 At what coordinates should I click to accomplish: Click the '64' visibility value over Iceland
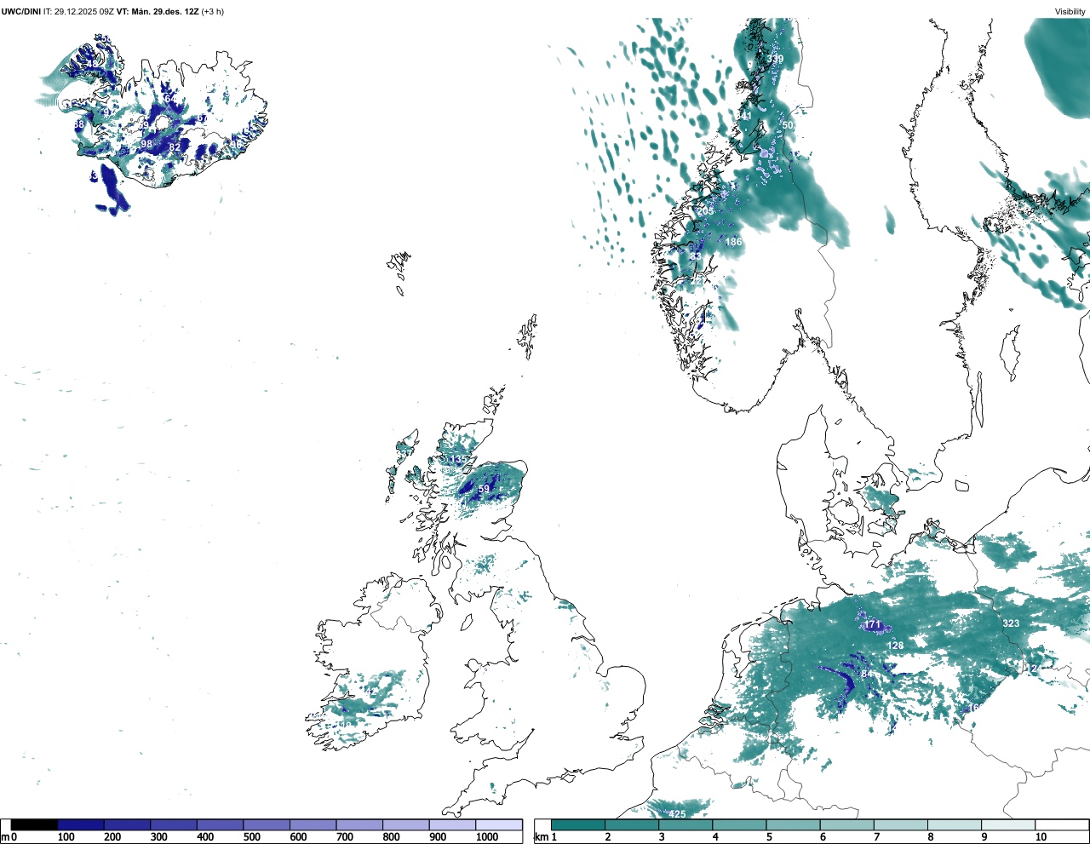click(x=170, y=99)
